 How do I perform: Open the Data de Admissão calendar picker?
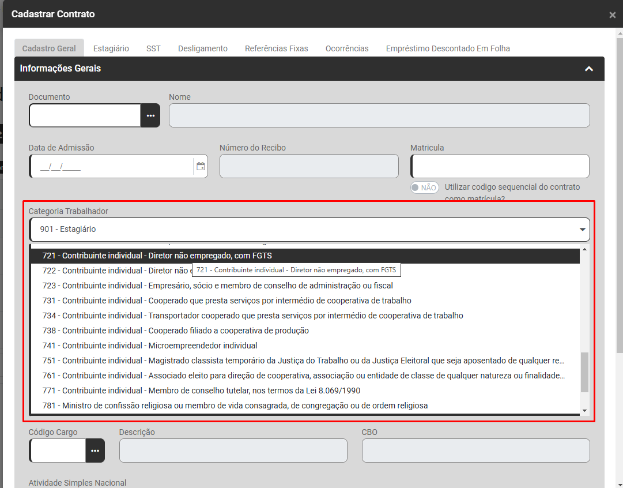pyautogui.click(x=201, y=166)
